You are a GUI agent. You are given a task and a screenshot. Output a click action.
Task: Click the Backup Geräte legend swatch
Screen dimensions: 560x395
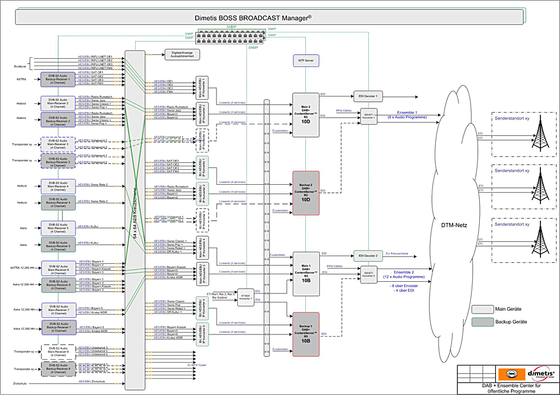coord(481,321)
